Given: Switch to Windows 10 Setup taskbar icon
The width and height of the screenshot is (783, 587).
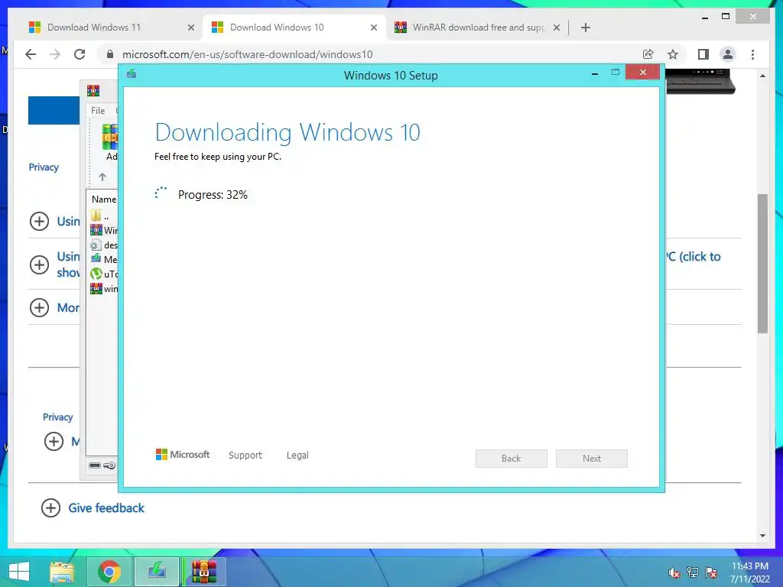Looking at the screenshot, I should tap(157, 572).
